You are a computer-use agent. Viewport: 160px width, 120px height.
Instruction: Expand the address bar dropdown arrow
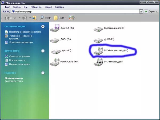141,11
